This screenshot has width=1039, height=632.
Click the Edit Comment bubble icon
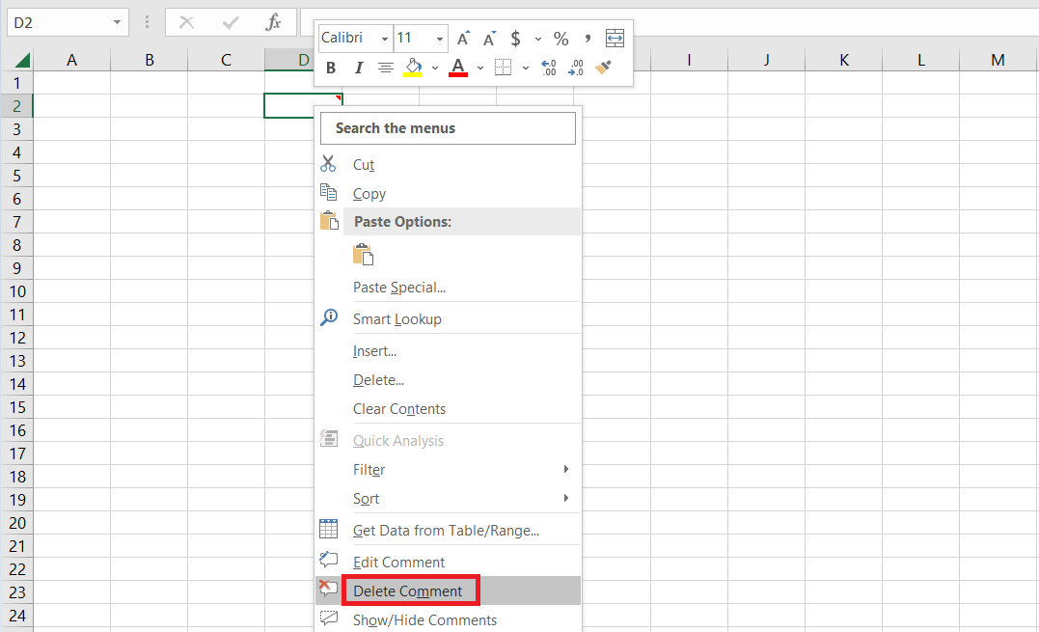point(329,560)
